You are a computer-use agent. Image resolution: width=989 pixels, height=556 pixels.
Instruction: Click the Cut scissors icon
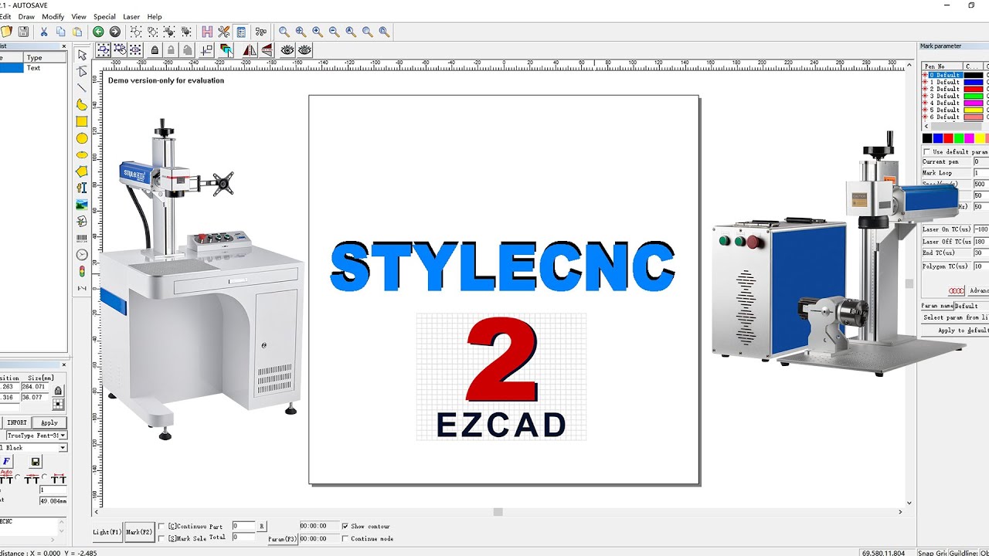pyautogui.click(x=44, y=32)
